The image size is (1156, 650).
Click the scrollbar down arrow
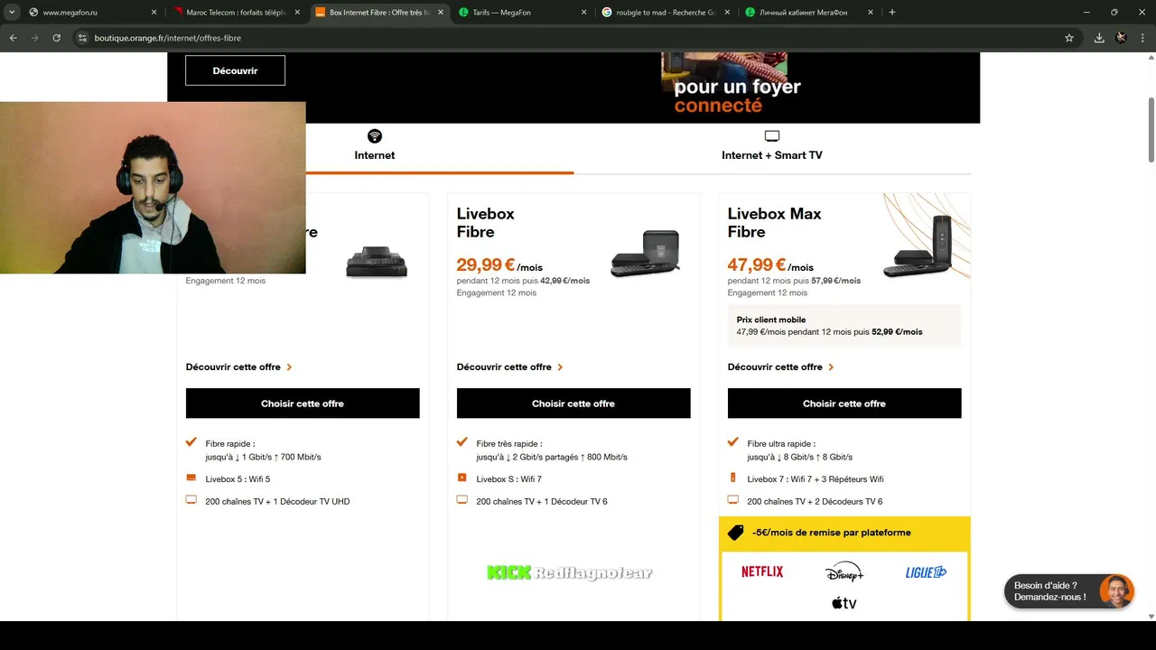click(x=1151, y=617)
